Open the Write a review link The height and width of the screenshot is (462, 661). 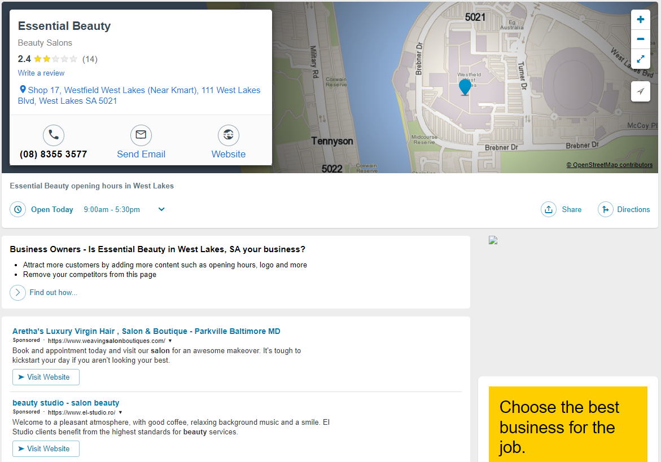(41, 73)
